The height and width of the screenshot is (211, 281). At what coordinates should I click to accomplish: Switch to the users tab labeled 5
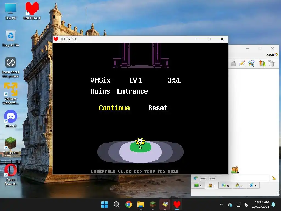212,185
